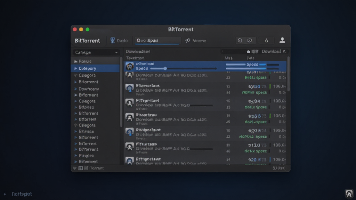Click the avatar thumbnail of the bottom BtTfiportaint torrent
Viewport: 356px width, 200px height.
pyautogui.click(x=130, y=161)
